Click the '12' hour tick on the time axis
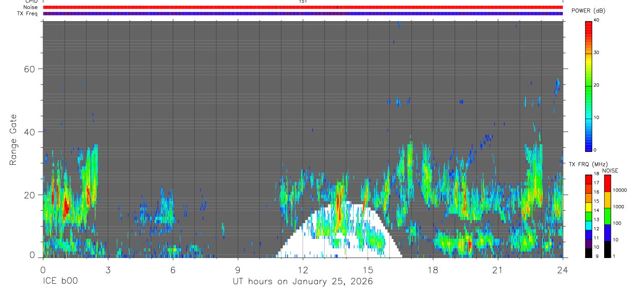This screenshot has height=292, width=633. (303, 269)
